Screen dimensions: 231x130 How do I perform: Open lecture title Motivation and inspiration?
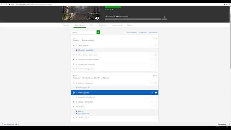[x=86, y=64]
